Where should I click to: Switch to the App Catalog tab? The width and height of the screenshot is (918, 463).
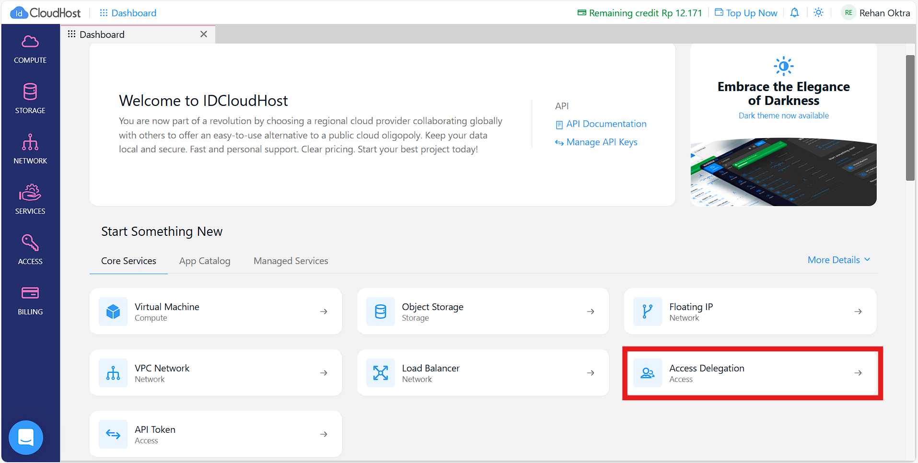(204, 261)
